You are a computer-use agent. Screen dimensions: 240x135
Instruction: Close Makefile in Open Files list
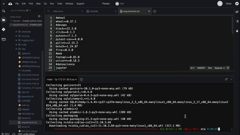coord(11,21)
